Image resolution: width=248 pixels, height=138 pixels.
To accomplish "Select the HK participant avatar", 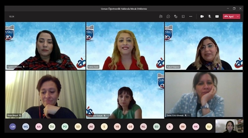I will [x=196, y=126].
